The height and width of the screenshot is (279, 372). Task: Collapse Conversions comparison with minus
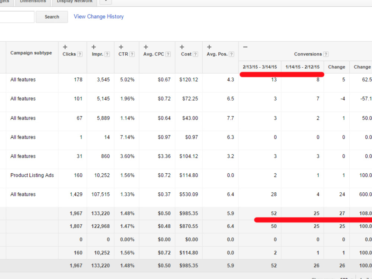tap(245, 47)
